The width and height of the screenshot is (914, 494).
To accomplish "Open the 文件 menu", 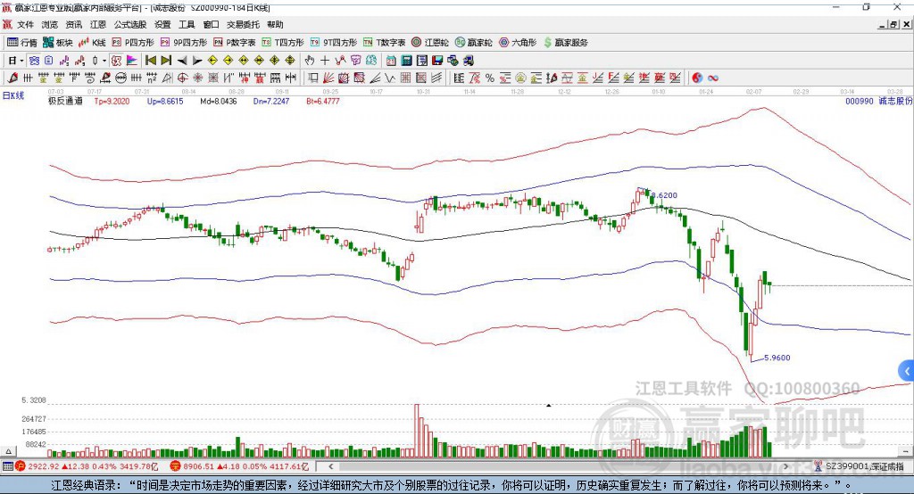I will point(26,24).
